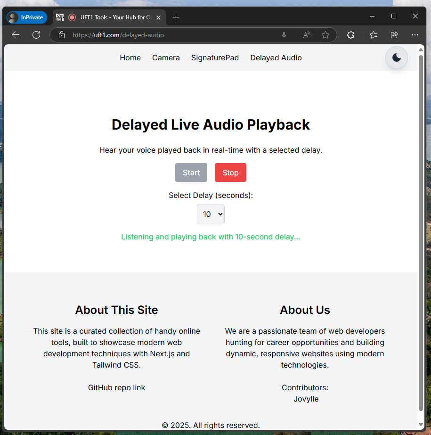
Task: Open the Favorites list icon
Action: click(374, 35)
